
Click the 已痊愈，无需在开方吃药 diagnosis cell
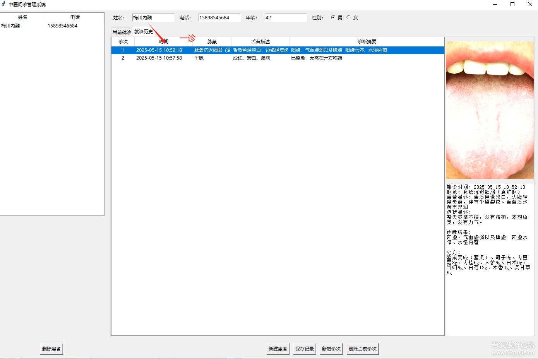click(x=317, y=58)
